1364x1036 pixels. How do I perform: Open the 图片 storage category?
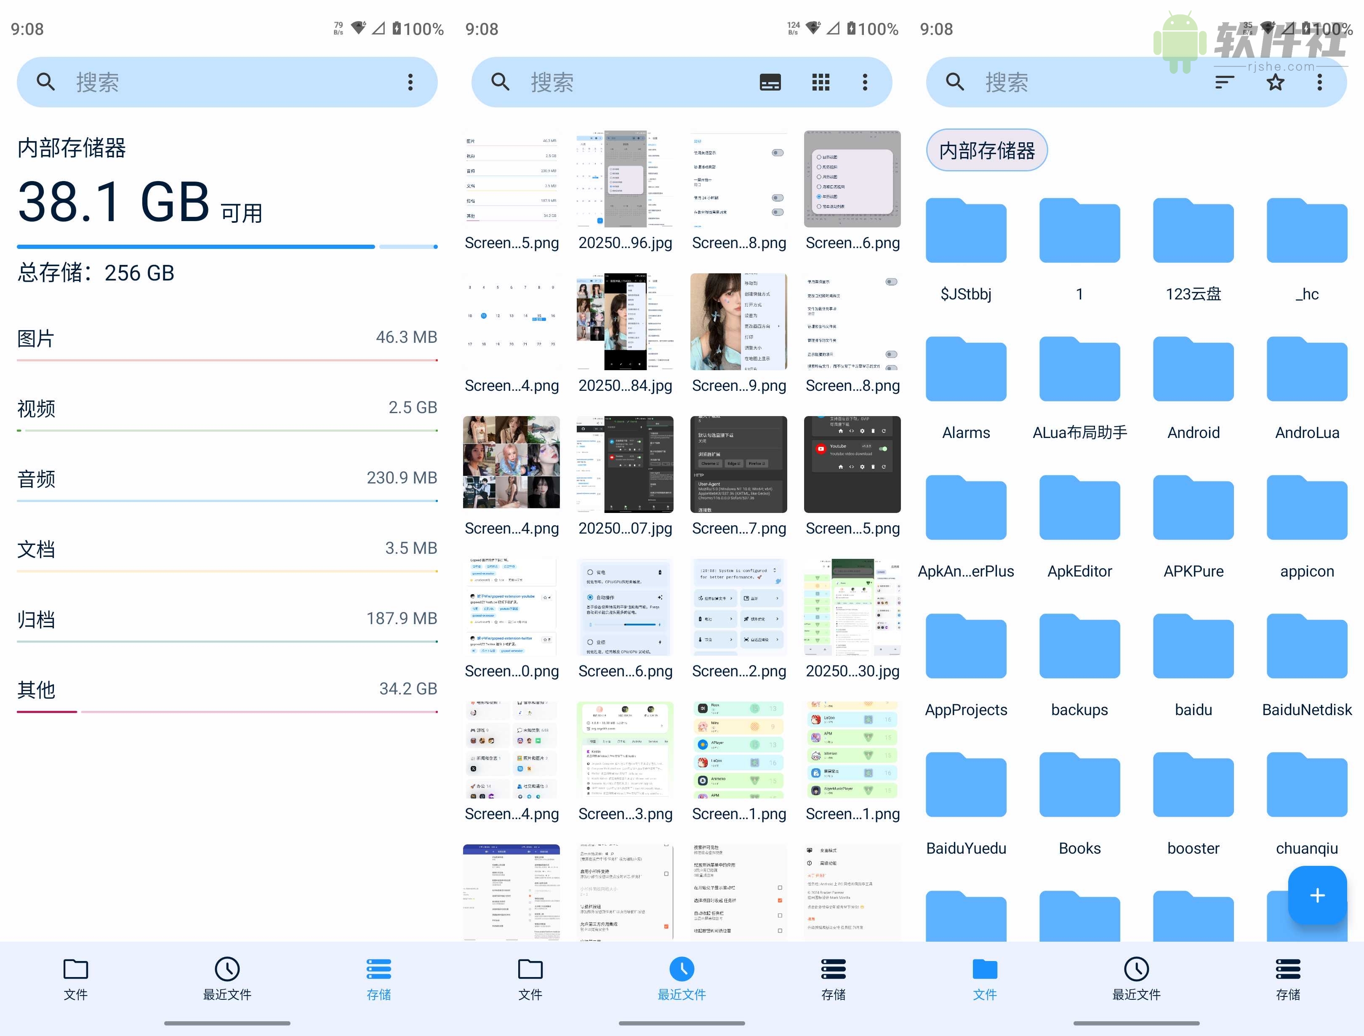click(x=227, y=338)
